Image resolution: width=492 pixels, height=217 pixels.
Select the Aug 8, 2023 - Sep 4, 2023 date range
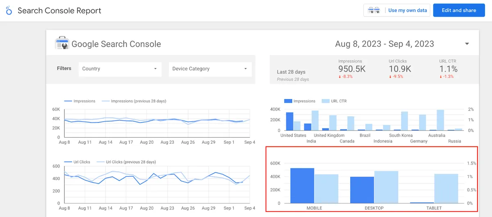[x=385, y=44]
